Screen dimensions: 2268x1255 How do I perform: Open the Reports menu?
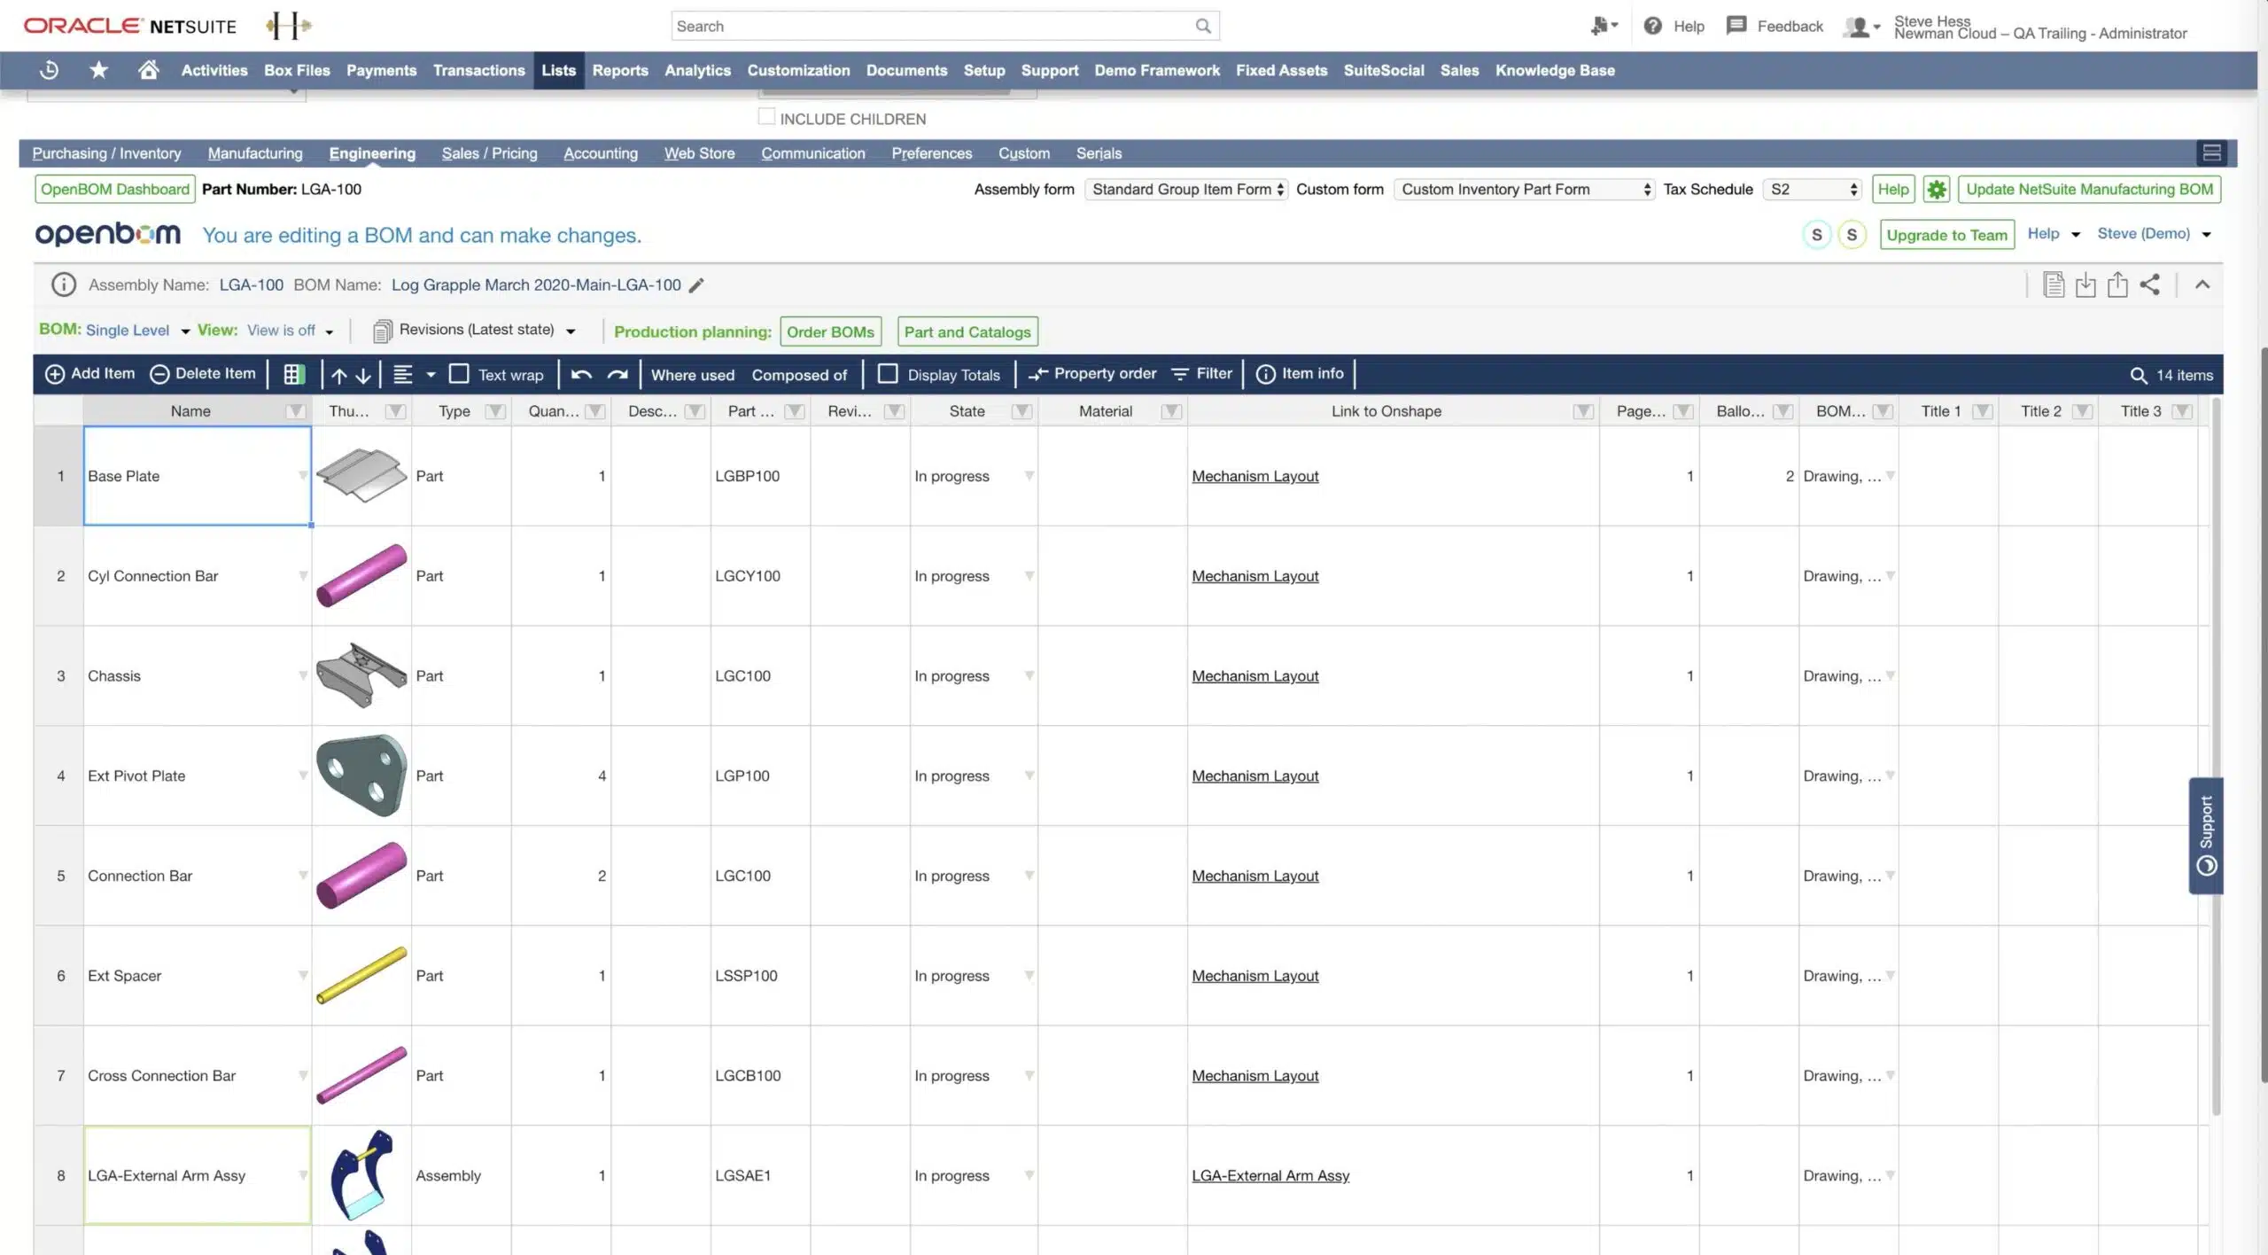coord(620,70)
